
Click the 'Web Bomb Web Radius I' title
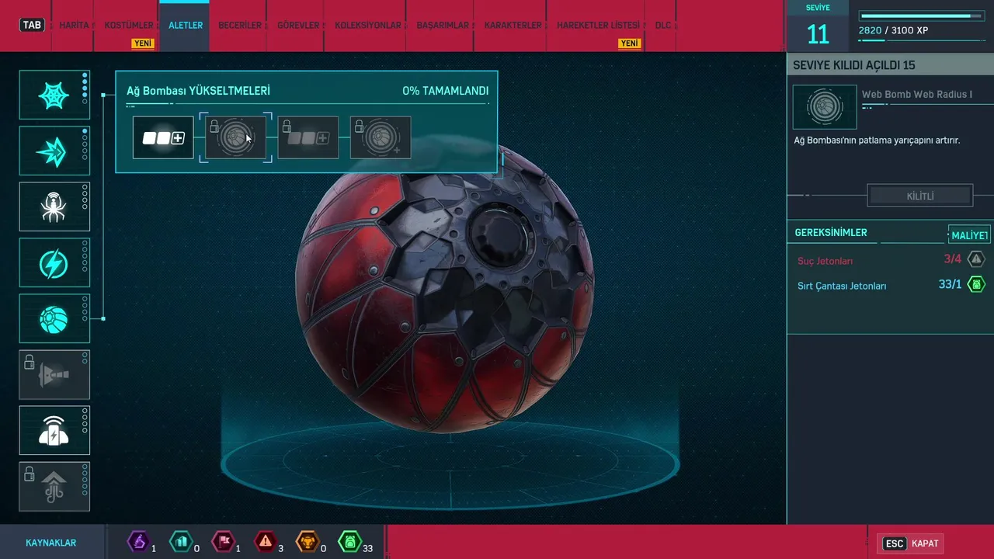click(x=916, y=95)
